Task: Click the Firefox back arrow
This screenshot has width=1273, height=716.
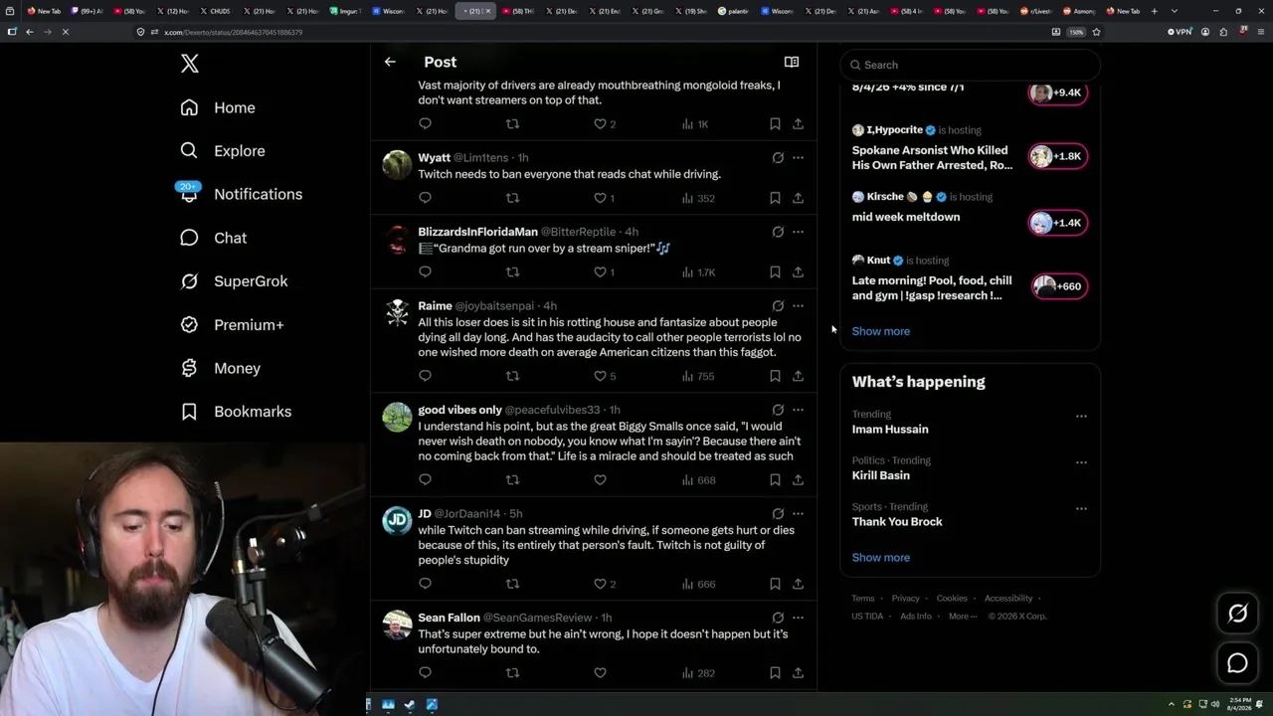Action: pyautogui.click(x=30, y=32)
